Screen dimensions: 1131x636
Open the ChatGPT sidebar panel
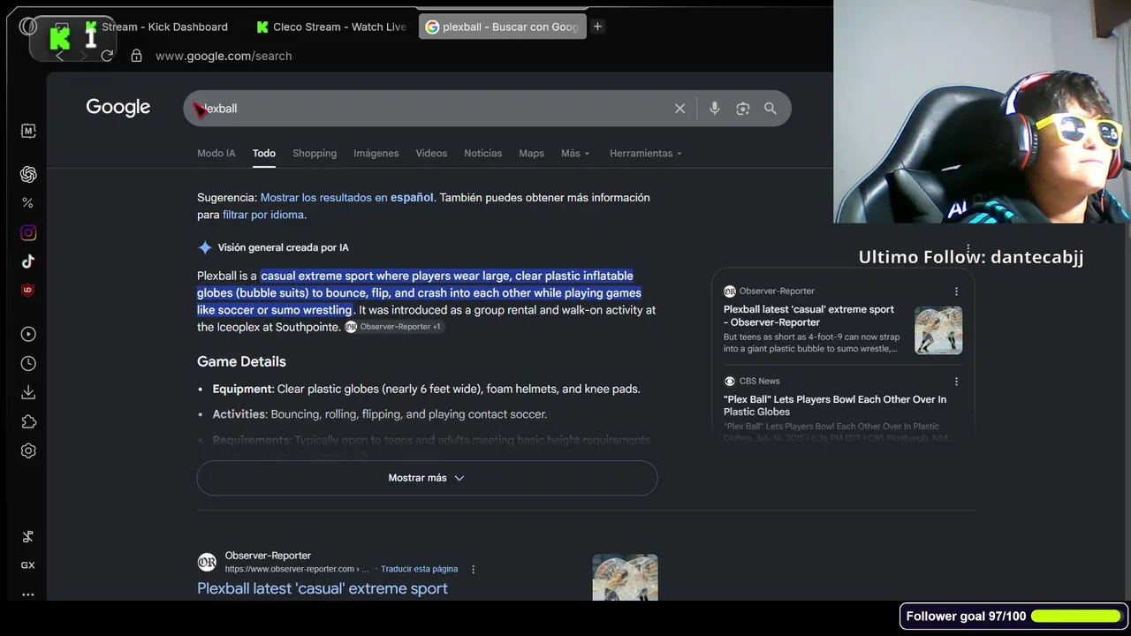point(28,174)
